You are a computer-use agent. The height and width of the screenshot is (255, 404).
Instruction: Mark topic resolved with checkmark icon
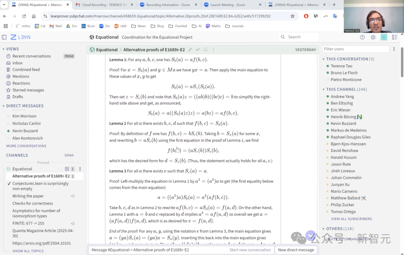(x=198, y=50)
